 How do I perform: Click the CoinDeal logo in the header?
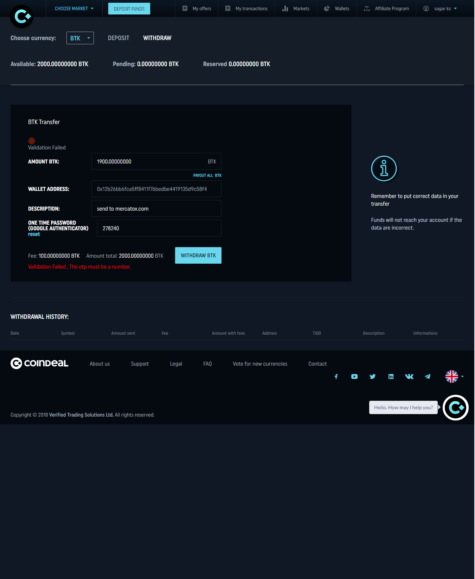point(22,16)
